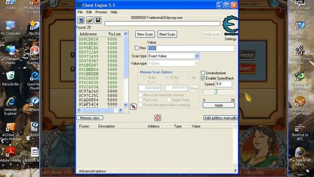
Task: Open RealPlayer desktop icon
Action: click(x=33, y=104)
